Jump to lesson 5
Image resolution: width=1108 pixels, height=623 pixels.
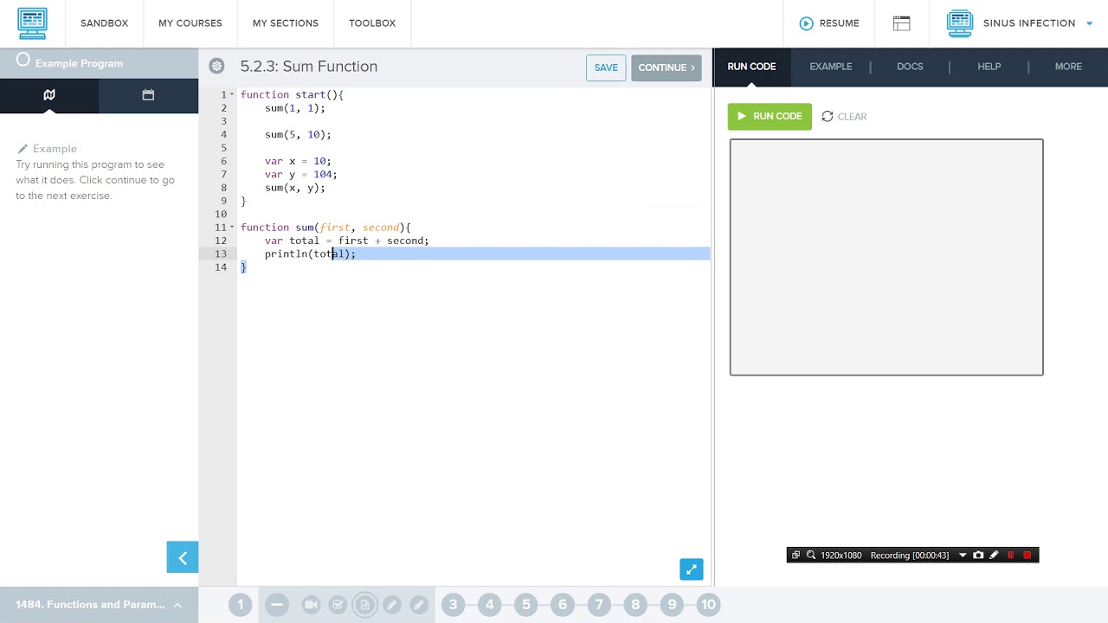[x=526, y=605]
